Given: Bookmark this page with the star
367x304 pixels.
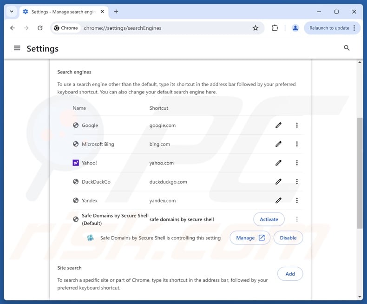Looking at the screenshot, I should (x=256, y=28).
